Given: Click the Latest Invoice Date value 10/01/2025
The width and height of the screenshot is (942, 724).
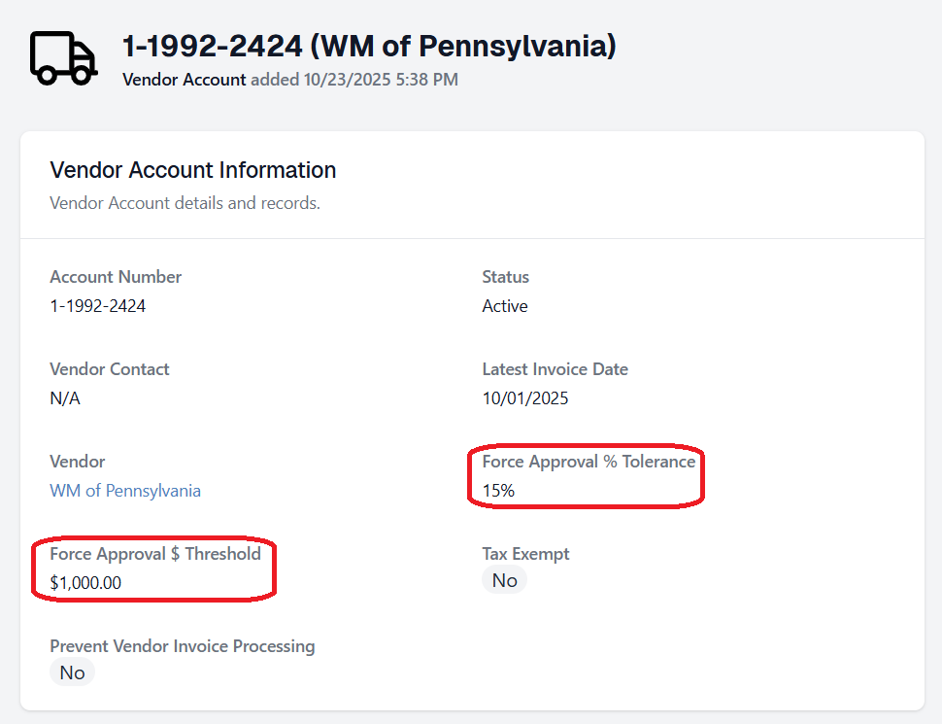Looking at the screenshot, I should click(525, 398).
